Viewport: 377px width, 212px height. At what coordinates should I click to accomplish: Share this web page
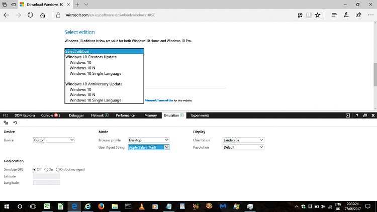tap(358, 15)
